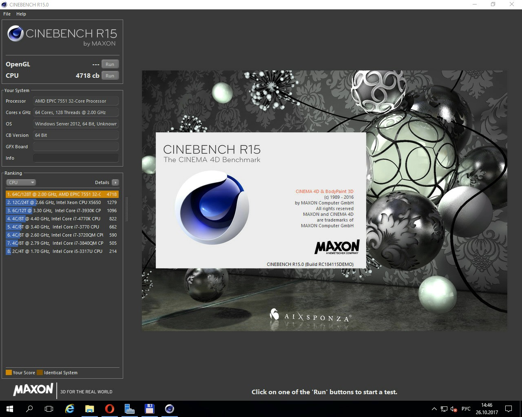Screen dimensions: 522x417
Task: Select the Intel Core i7-3840QM ranking row
Action: click(62, 243)
